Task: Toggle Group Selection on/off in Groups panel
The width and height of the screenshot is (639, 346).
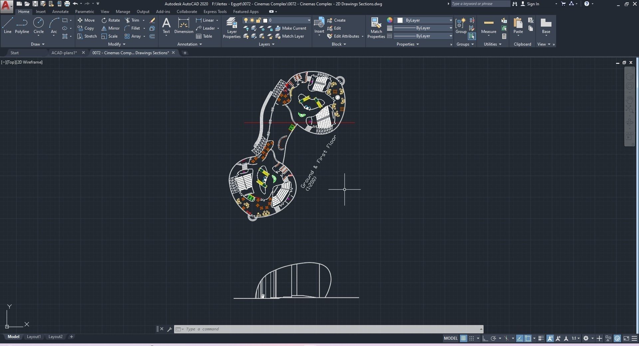Action: pos(472,36)
